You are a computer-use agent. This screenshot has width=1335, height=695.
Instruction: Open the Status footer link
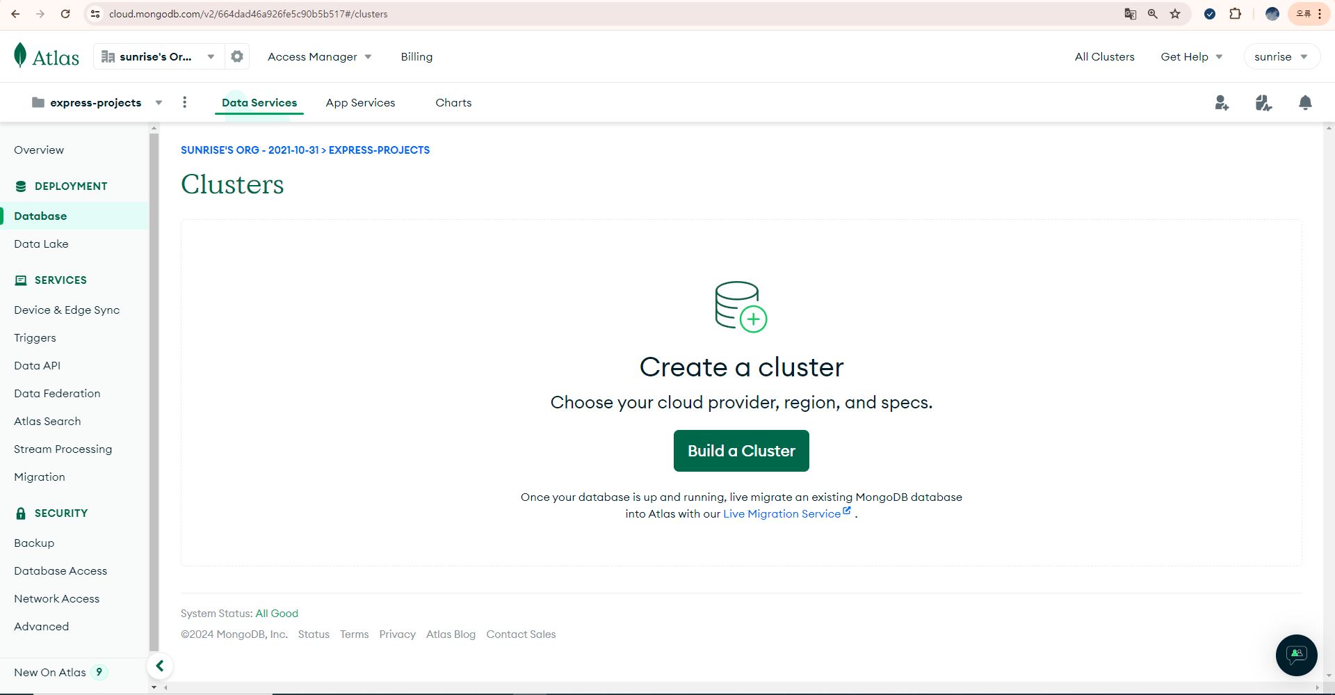(314, 634)
